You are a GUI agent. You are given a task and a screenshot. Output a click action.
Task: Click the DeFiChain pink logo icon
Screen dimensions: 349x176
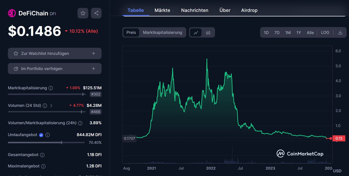(x=12, y=13)
